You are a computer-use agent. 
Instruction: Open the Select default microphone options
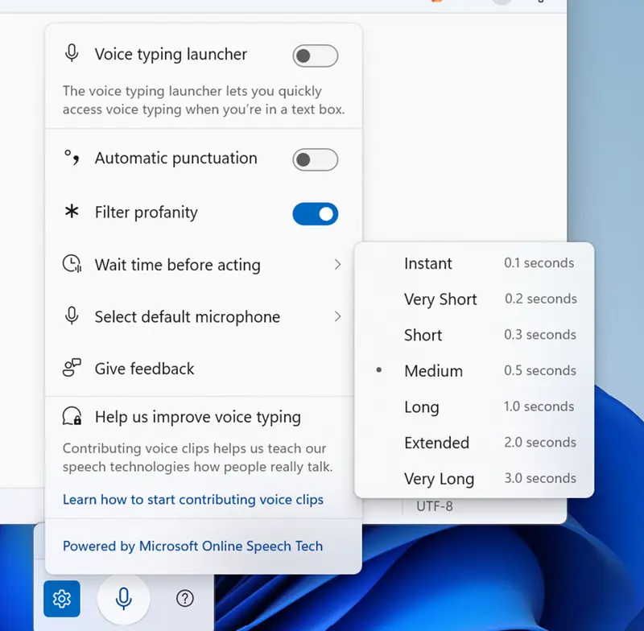point(338,316)
